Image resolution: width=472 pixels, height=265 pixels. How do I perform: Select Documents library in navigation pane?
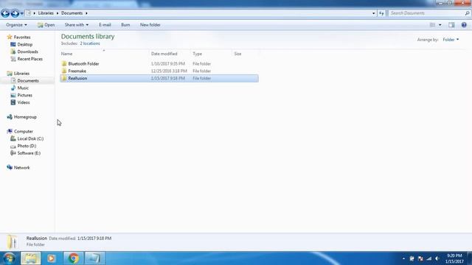(x=28, y=80)
